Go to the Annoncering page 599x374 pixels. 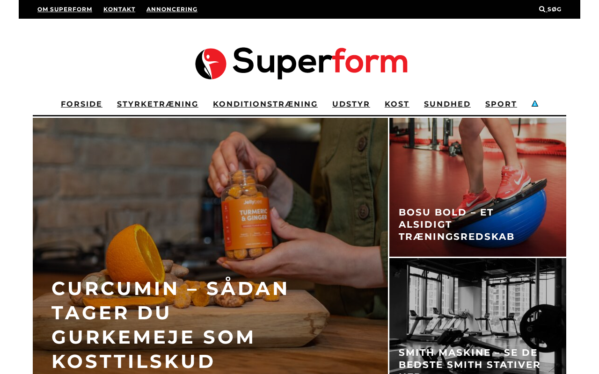172,9
